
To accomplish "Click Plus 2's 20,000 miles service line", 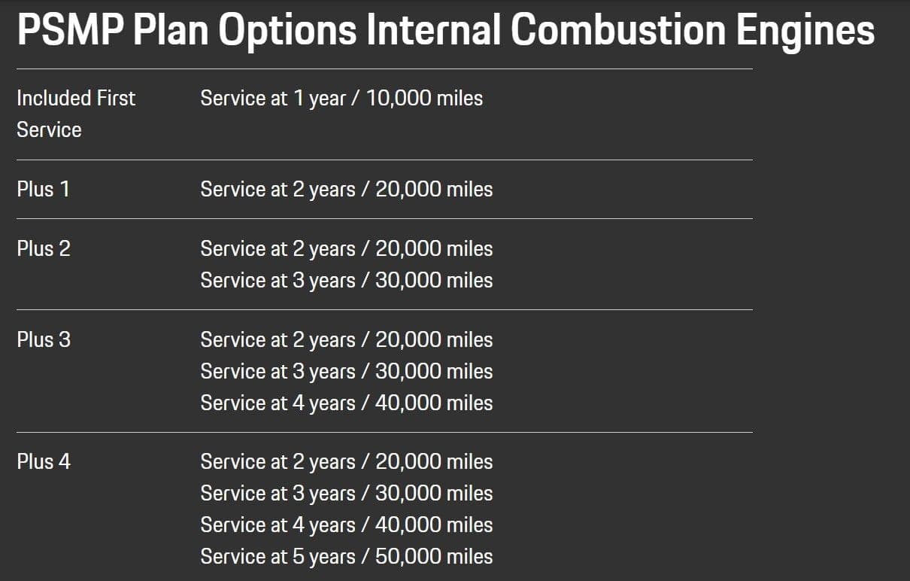I will click(x=346, y=249).
